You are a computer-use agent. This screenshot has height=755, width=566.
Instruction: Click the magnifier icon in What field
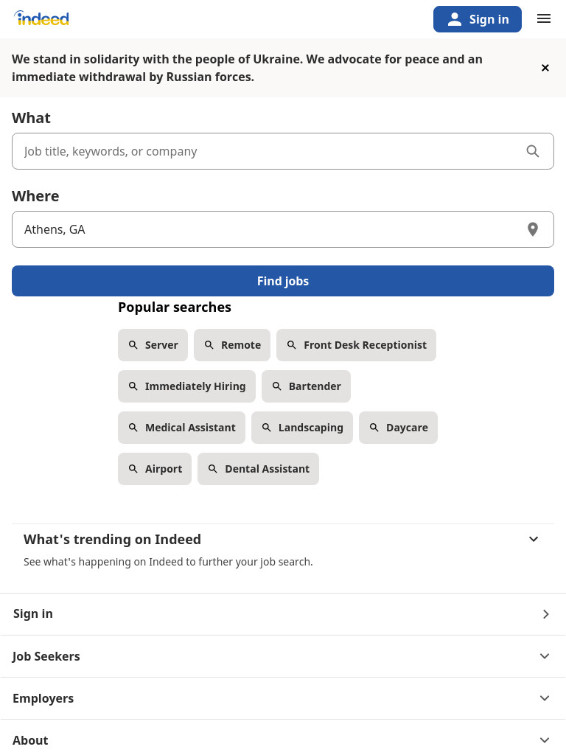[532, 151]
